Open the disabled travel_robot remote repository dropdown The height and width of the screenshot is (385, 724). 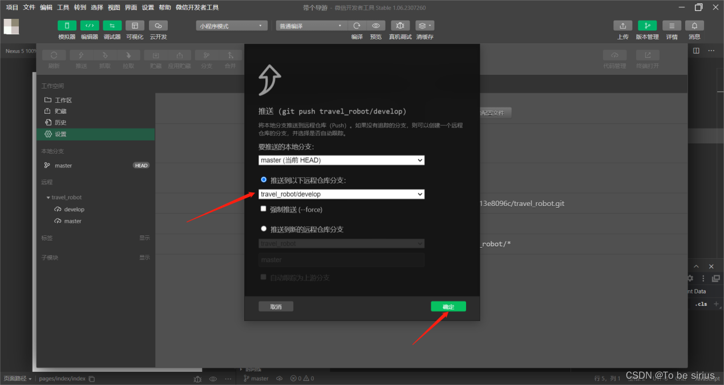pos(341,243)
